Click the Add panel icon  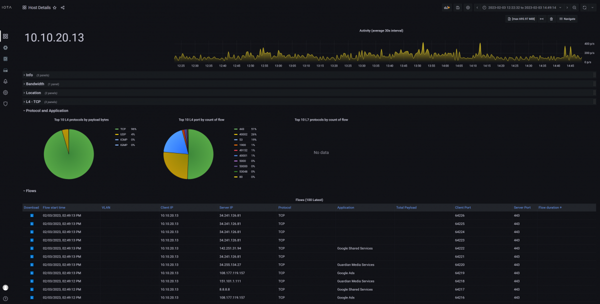point(446,7)
